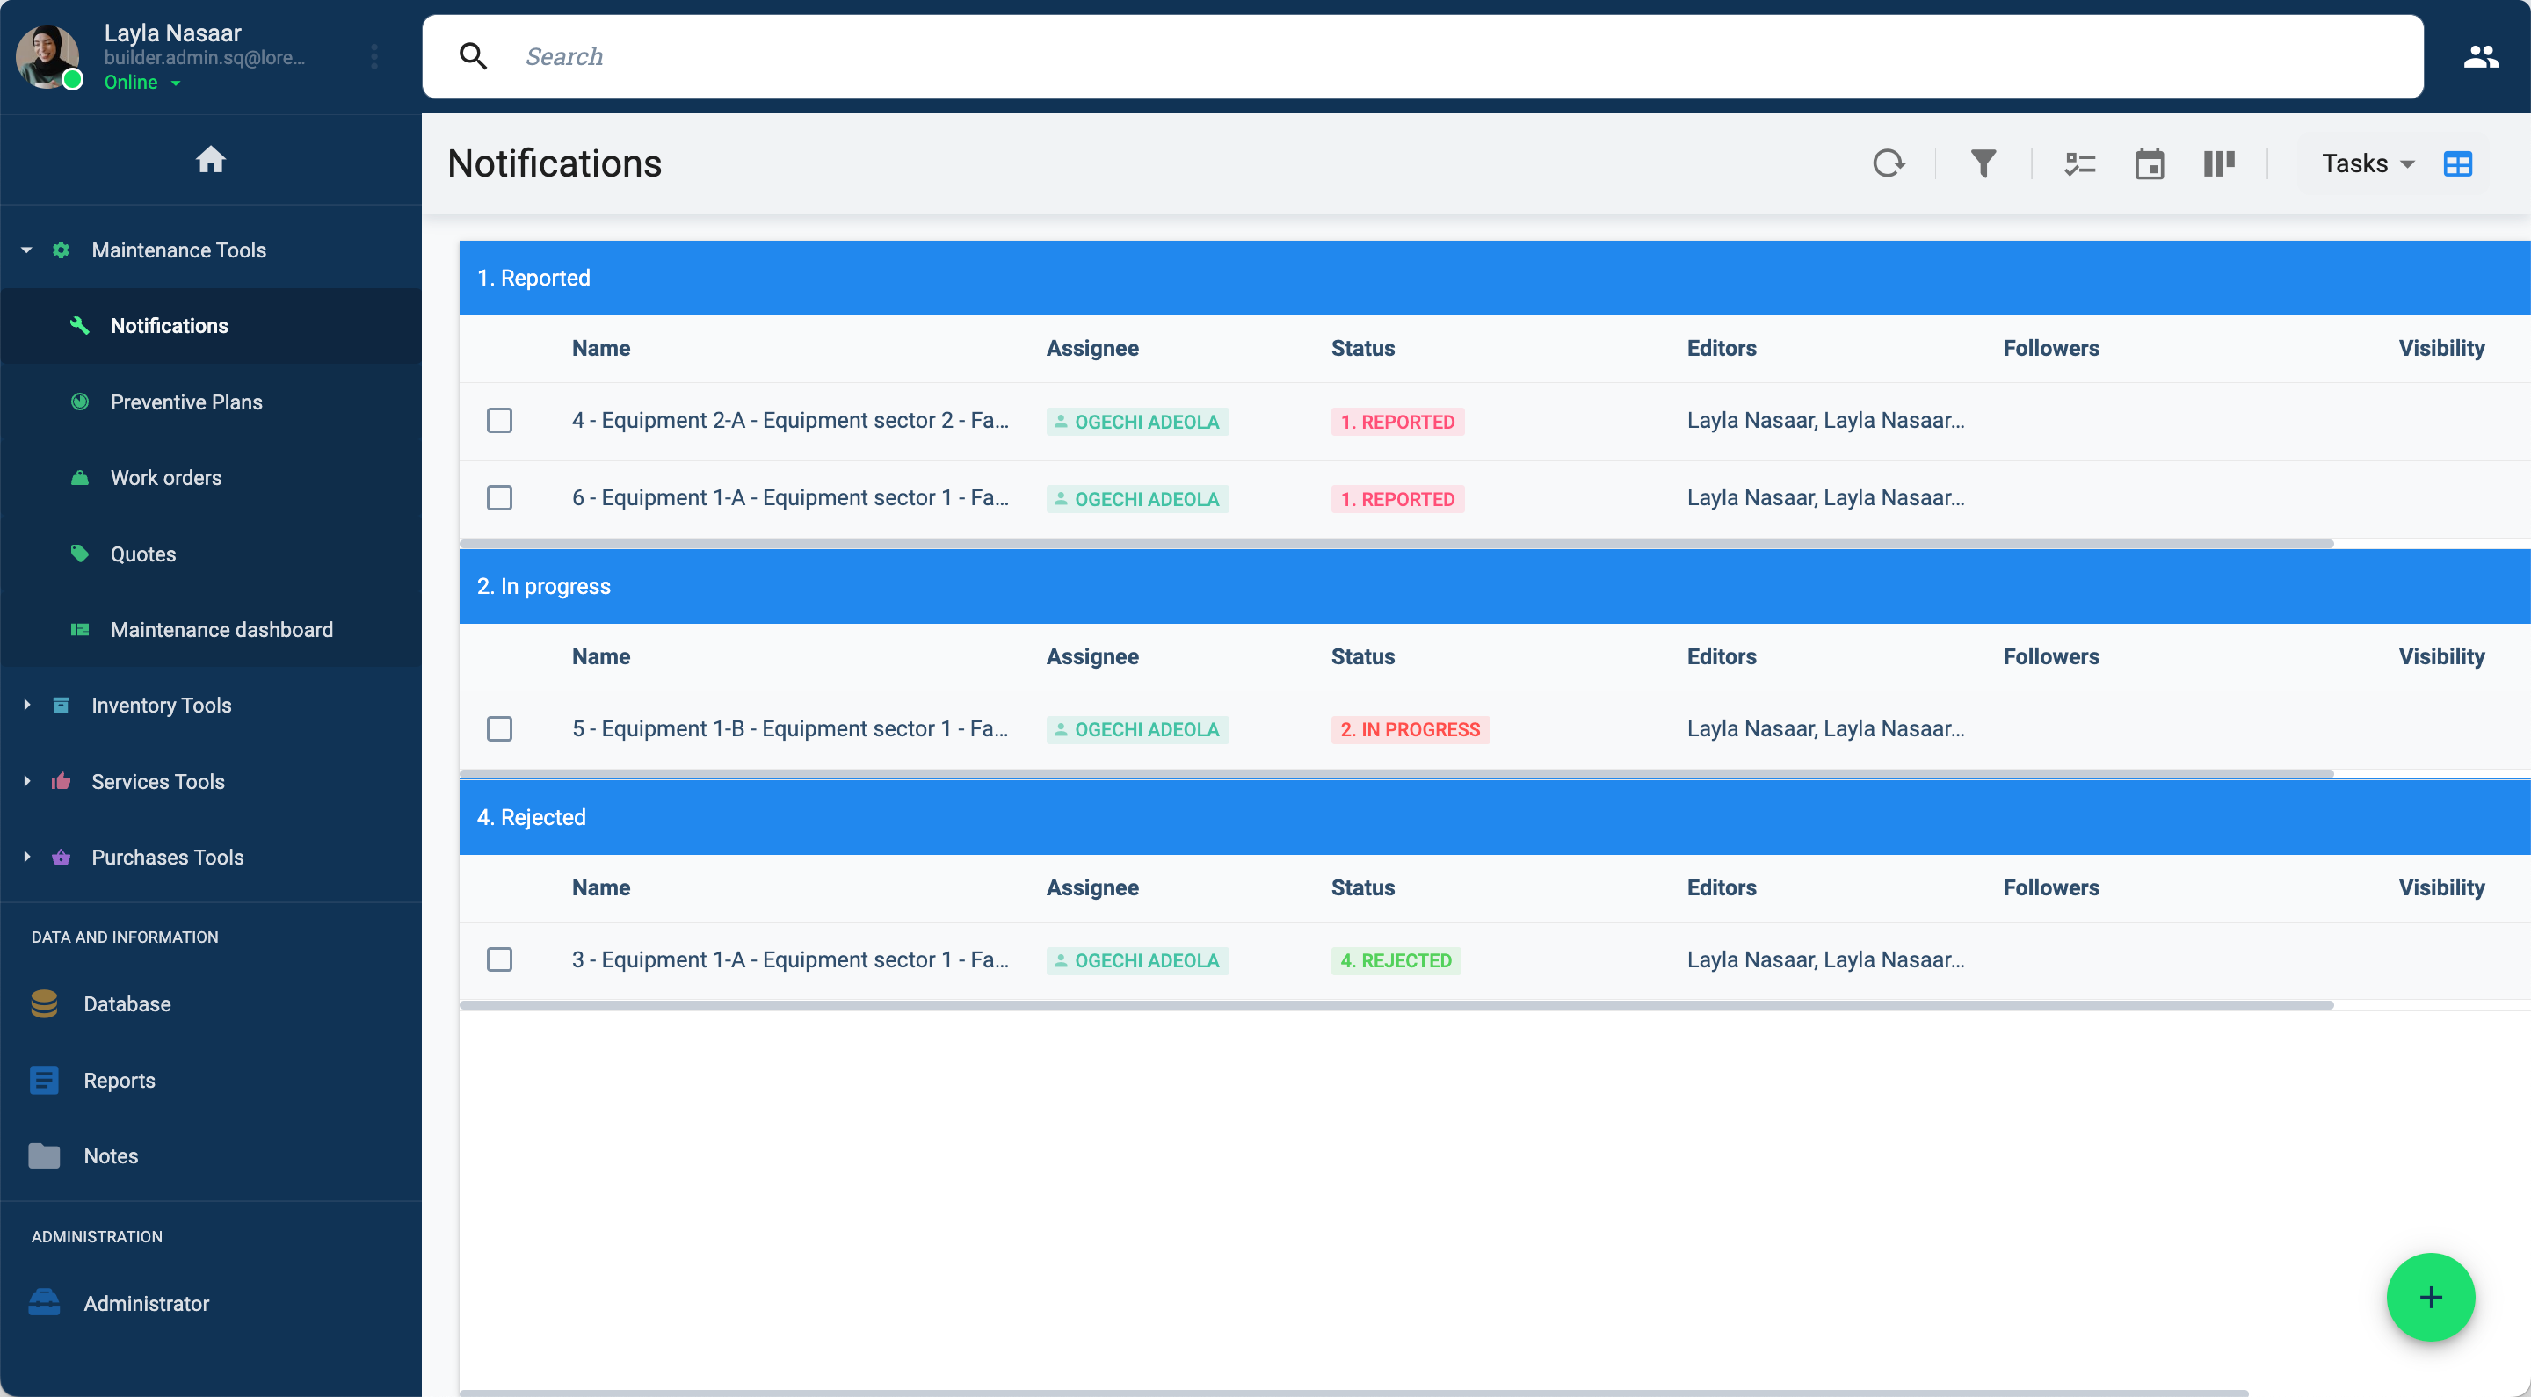Click the Database stack icon

[44, 1003]
